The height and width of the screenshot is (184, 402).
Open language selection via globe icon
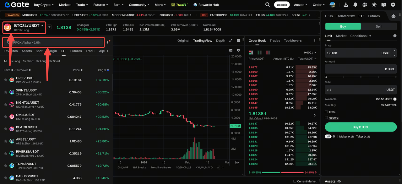pos(365,5)
